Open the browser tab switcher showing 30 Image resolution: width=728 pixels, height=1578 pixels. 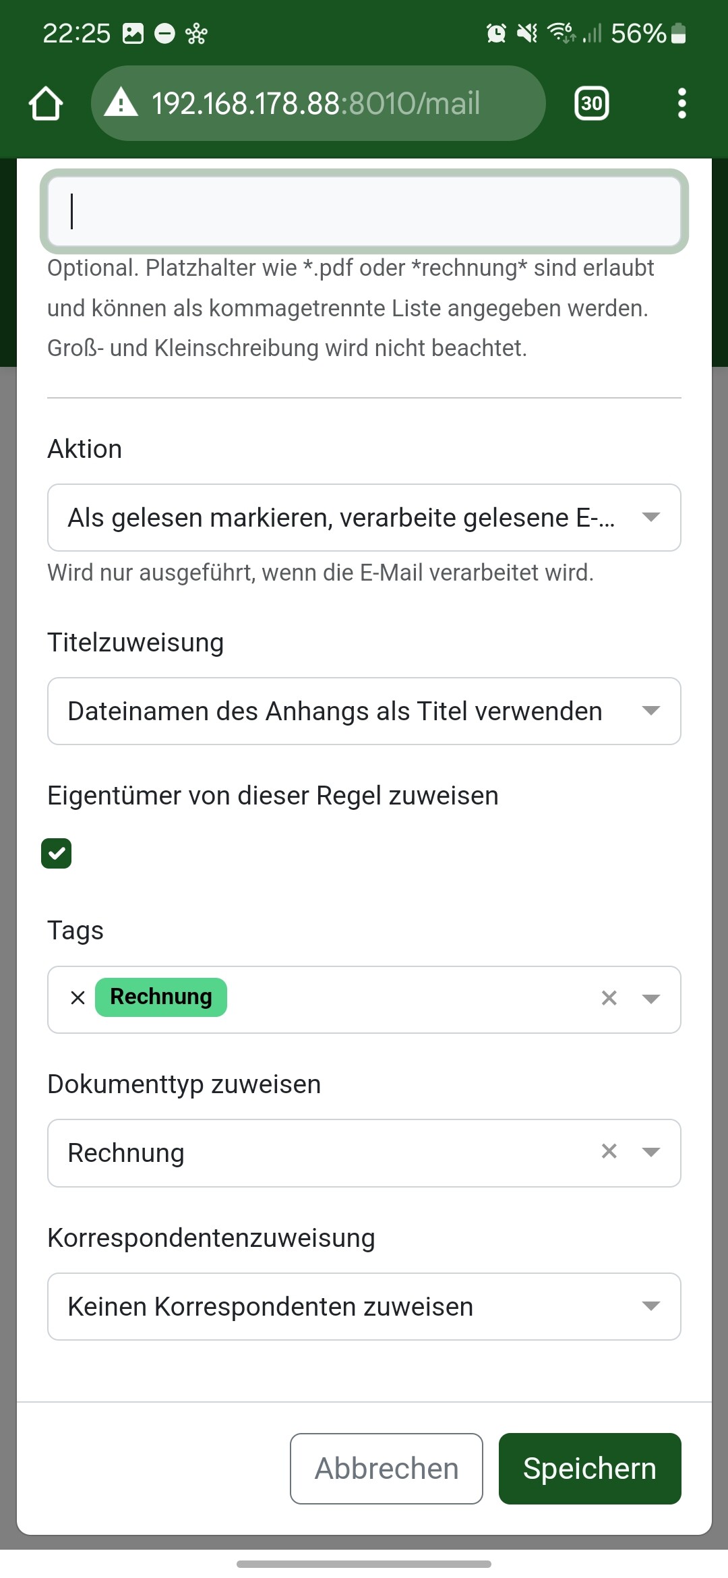click(591, 103)
